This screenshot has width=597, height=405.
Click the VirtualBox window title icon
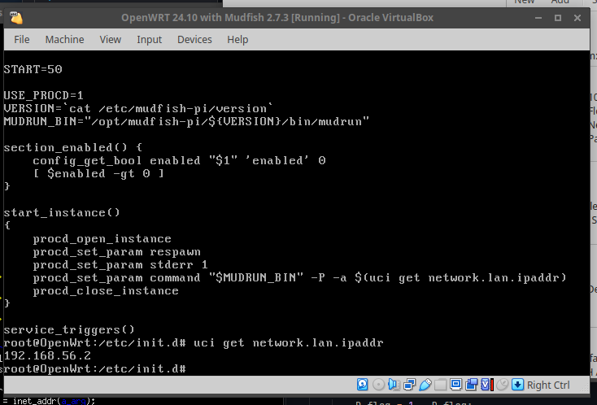coord(16,18)
